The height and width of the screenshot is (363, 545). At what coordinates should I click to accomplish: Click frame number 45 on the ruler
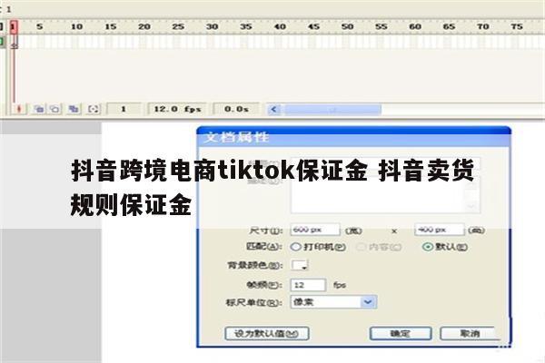pyautogui.click(x=313, y=26)
